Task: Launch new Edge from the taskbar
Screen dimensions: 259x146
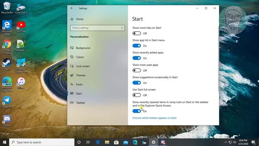Action: tap(135, 142)
